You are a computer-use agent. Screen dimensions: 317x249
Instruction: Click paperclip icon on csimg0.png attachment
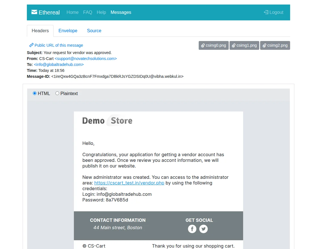203,46
